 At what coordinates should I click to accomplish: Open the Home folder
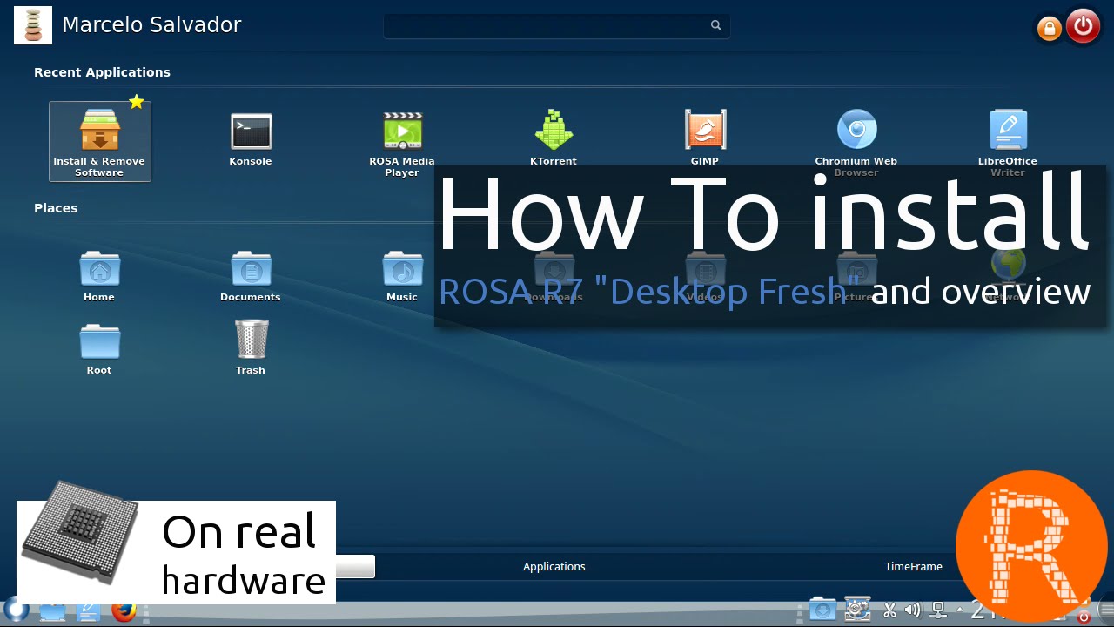[x=99, y=277]
